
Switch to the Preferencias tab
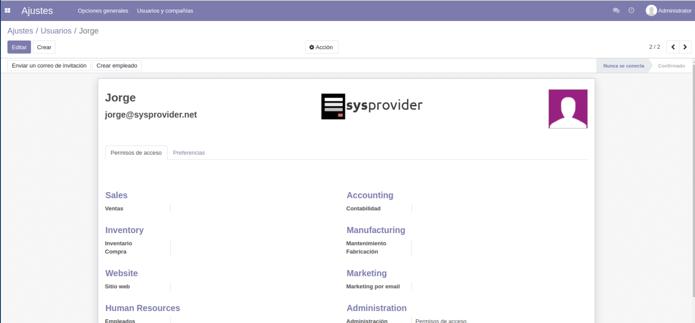189,153
